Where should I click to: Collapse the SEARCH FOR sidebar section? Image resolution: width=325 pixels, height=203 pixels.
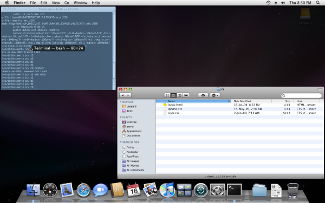121,142
